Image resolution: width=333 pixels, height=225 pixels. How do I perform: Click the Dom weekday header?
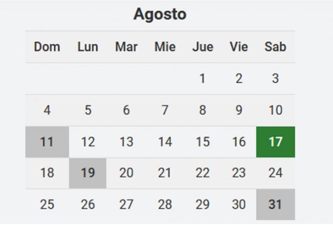coord(47,47)
